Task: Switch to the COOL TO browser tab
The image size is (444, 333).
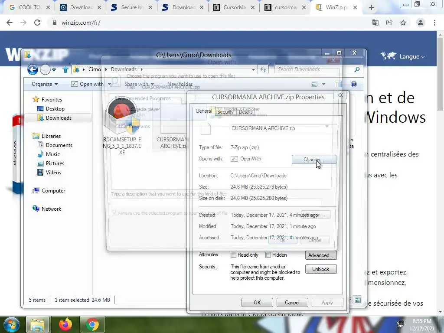Action: pos(29,7)
